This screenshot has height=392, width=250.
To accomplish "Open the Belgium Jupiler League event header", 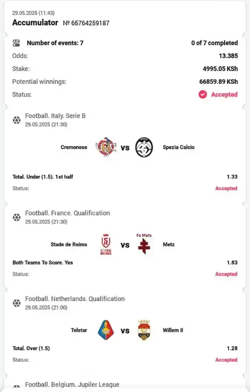I will coord(72,385).
